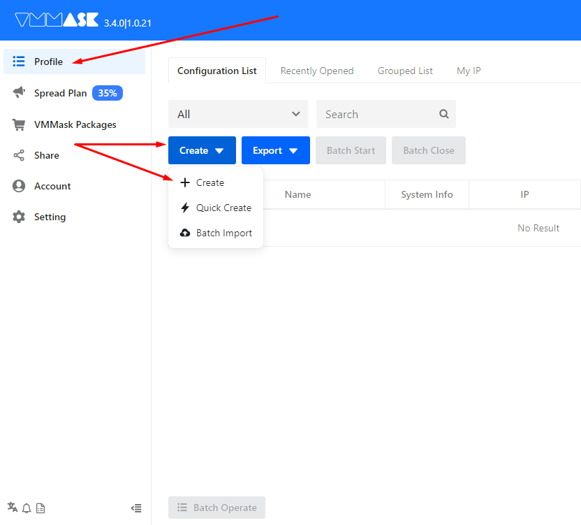Click the IP column header
The image size is (581, 525).
pos(524,194)
